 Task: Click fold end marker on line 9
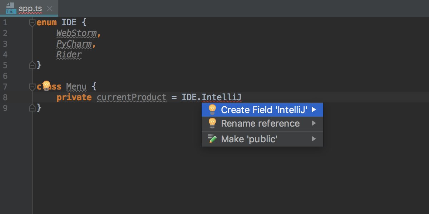point(32,108)
